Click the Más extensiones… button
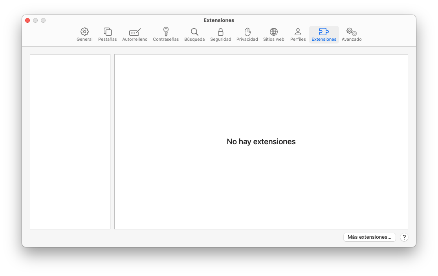This screenshot has height=276, width=438. tap(369, 237)
